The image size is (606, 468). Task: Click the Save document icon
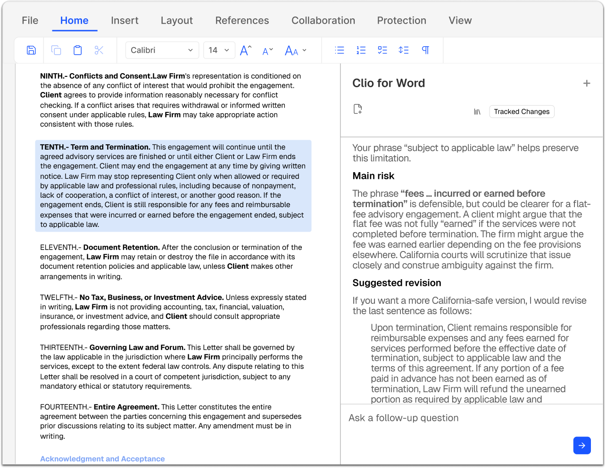(31, 50)
